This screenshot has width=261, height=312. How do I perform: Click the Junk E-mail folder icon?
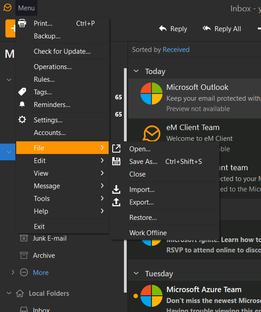(x=24, y=238)
